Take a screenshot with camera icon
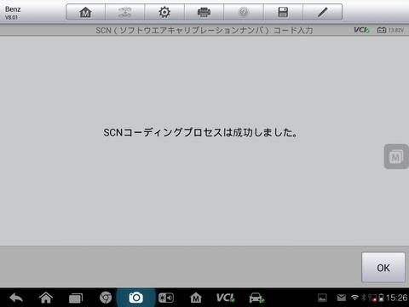Image resolution: width=409 pixels, height=307 pixels. 135,298
